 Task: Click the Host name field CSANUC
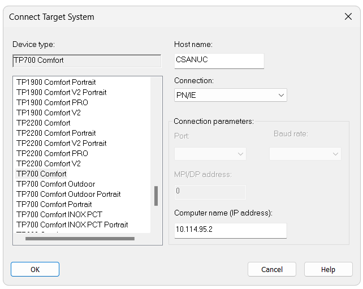219,61
